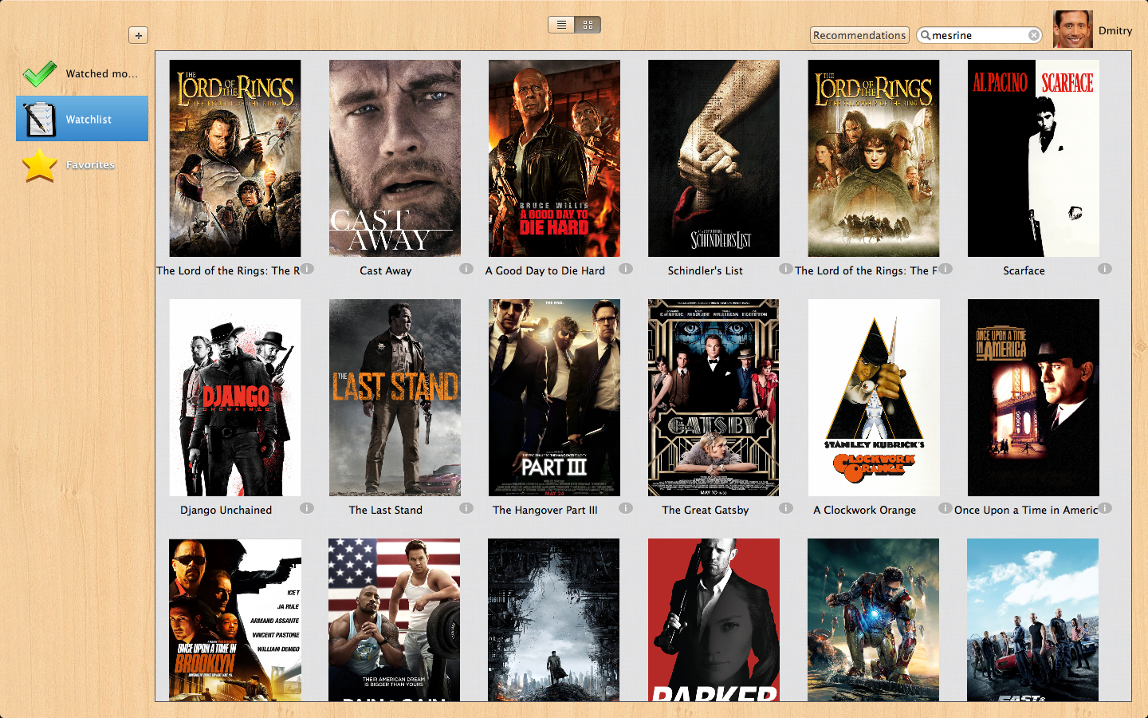Open the Iron Man 3 poster
This screenshot has height=718, width=1148.
point(873,620)
